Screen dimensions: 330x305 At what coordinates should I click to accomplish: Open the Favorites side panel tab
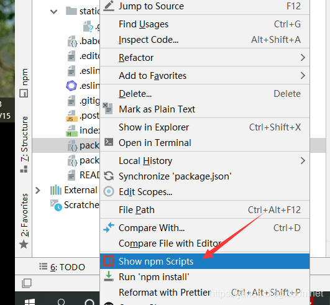point(24,221)
